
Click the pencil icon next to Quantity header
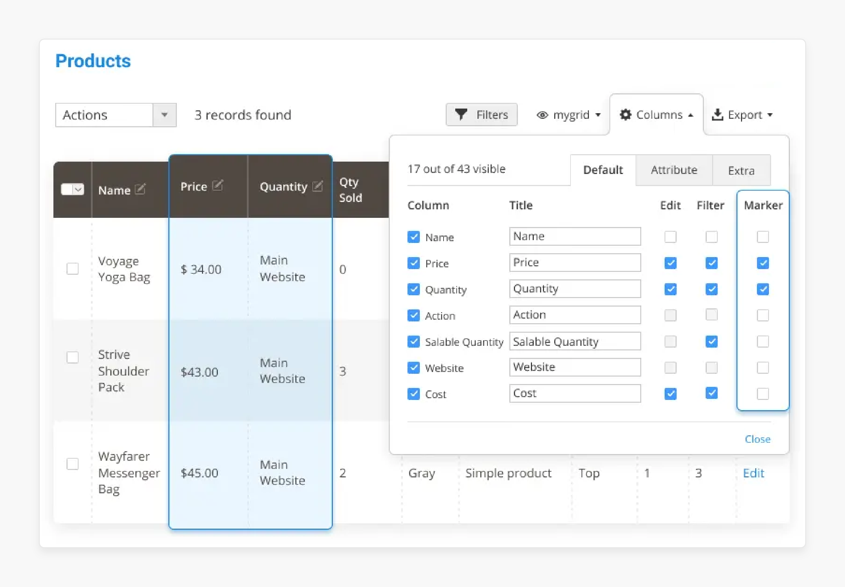318,186
